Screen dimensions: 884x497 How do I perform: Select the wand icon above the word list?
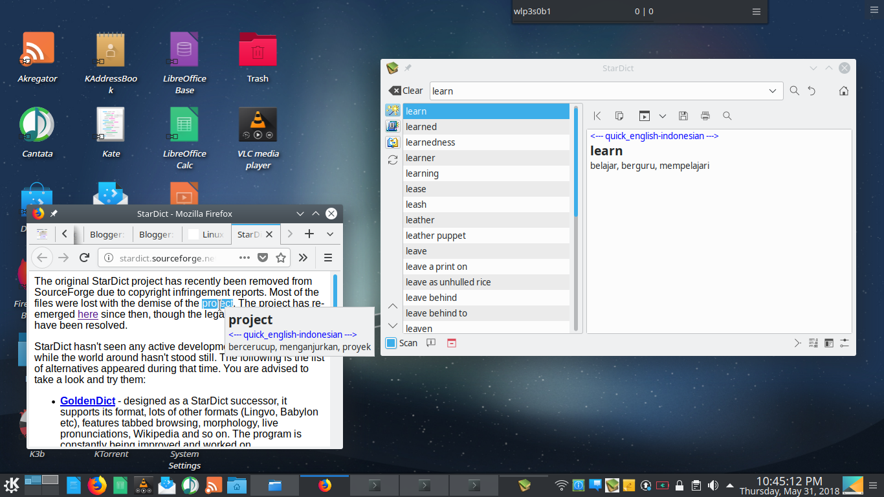pos(393,111)
